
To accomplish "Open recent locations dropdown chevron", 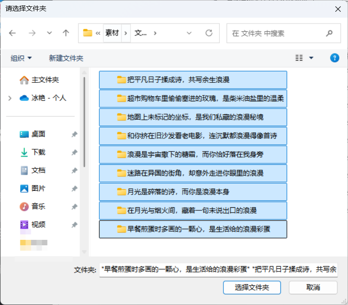I will click(49, 33).
